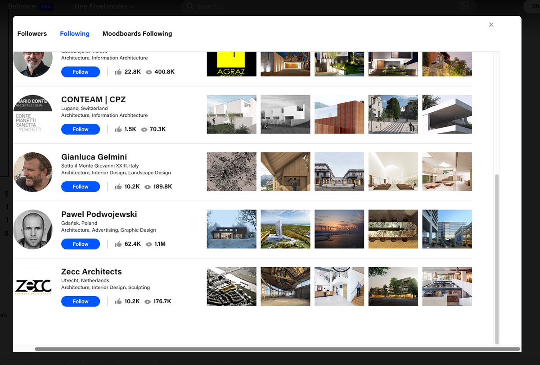Open Gianluca Gelmini's profile name link
Viewport: 540px width, 365px height.
pyautogui.click(x=94, y=157)
